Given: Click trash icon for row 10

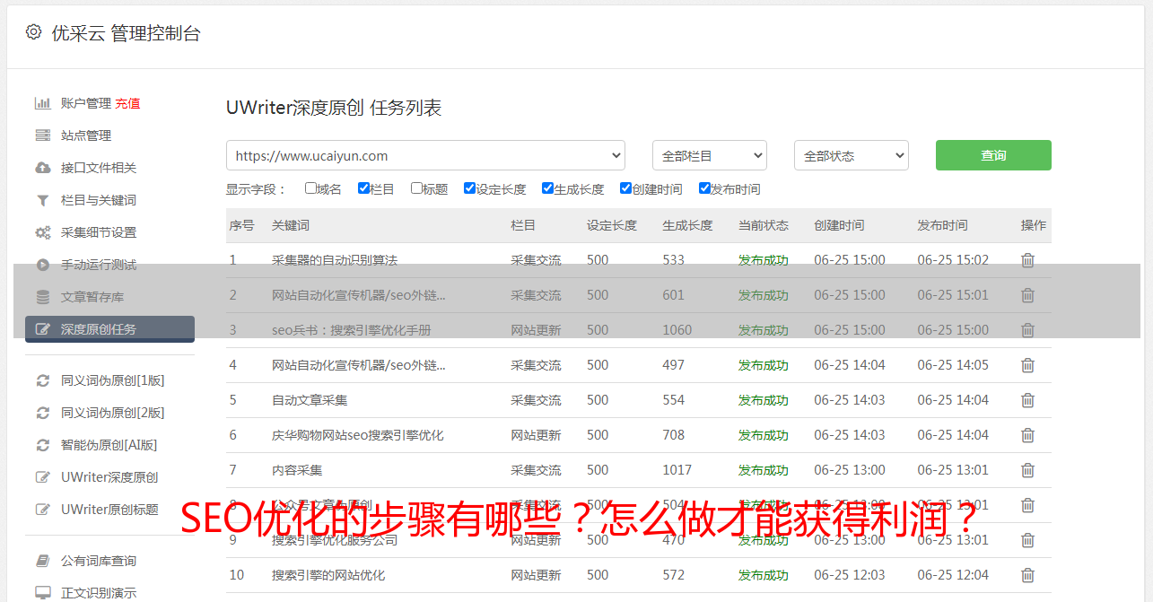Looking at the screenshot, I should (x=1027, y=575).
